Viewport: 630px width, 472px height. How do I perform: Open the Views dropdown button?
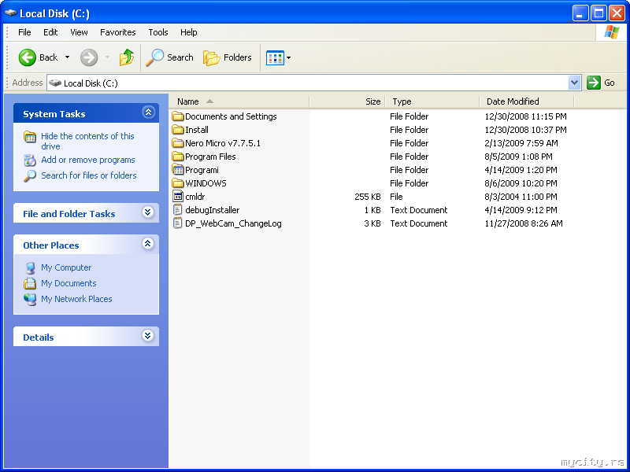279,57
